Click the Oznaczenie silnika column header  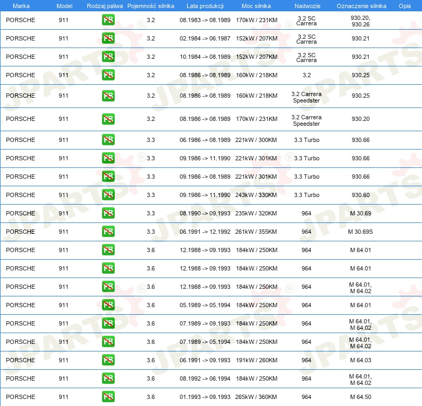[361, 6]
